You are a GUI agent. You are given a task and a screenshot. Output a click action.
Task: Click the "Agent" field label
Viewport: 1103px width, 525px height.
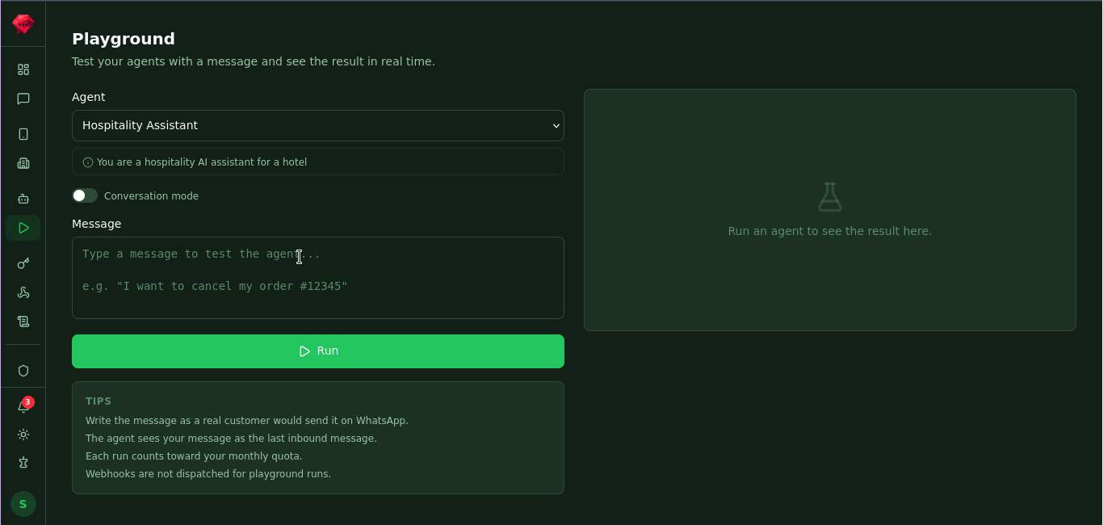tap(89, 97)
